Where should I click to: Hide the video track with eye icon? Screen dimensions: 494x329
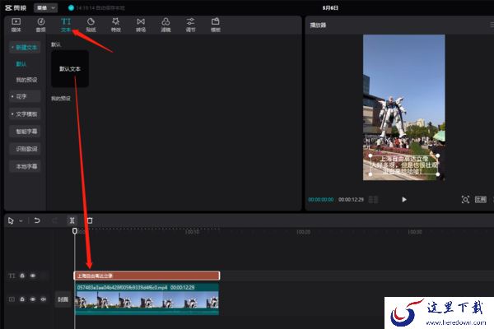[33, 299]
